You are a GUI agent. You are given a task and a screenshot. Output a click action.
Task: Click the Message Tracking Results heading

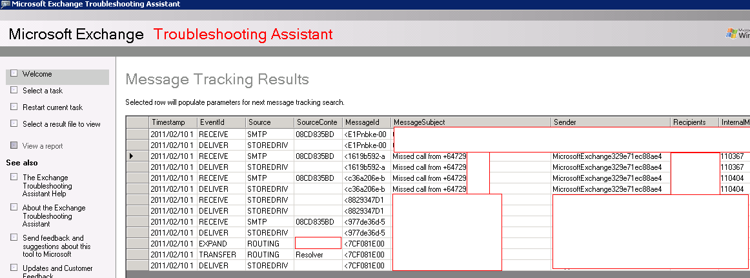coord(217,79)
